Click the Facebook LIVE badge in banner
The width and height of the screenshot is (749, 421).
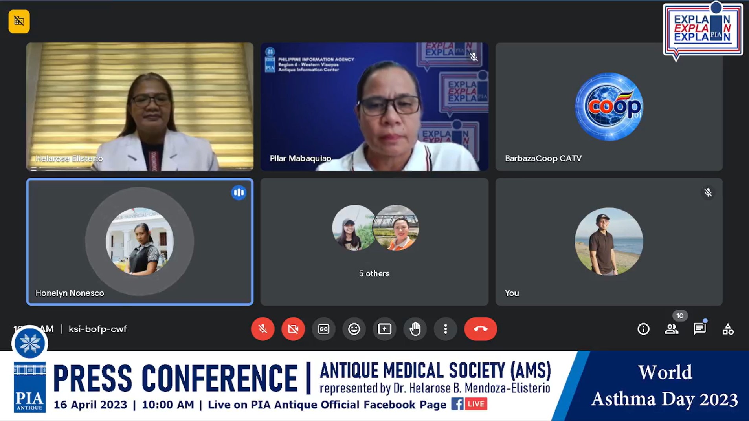tap(469, 404)
